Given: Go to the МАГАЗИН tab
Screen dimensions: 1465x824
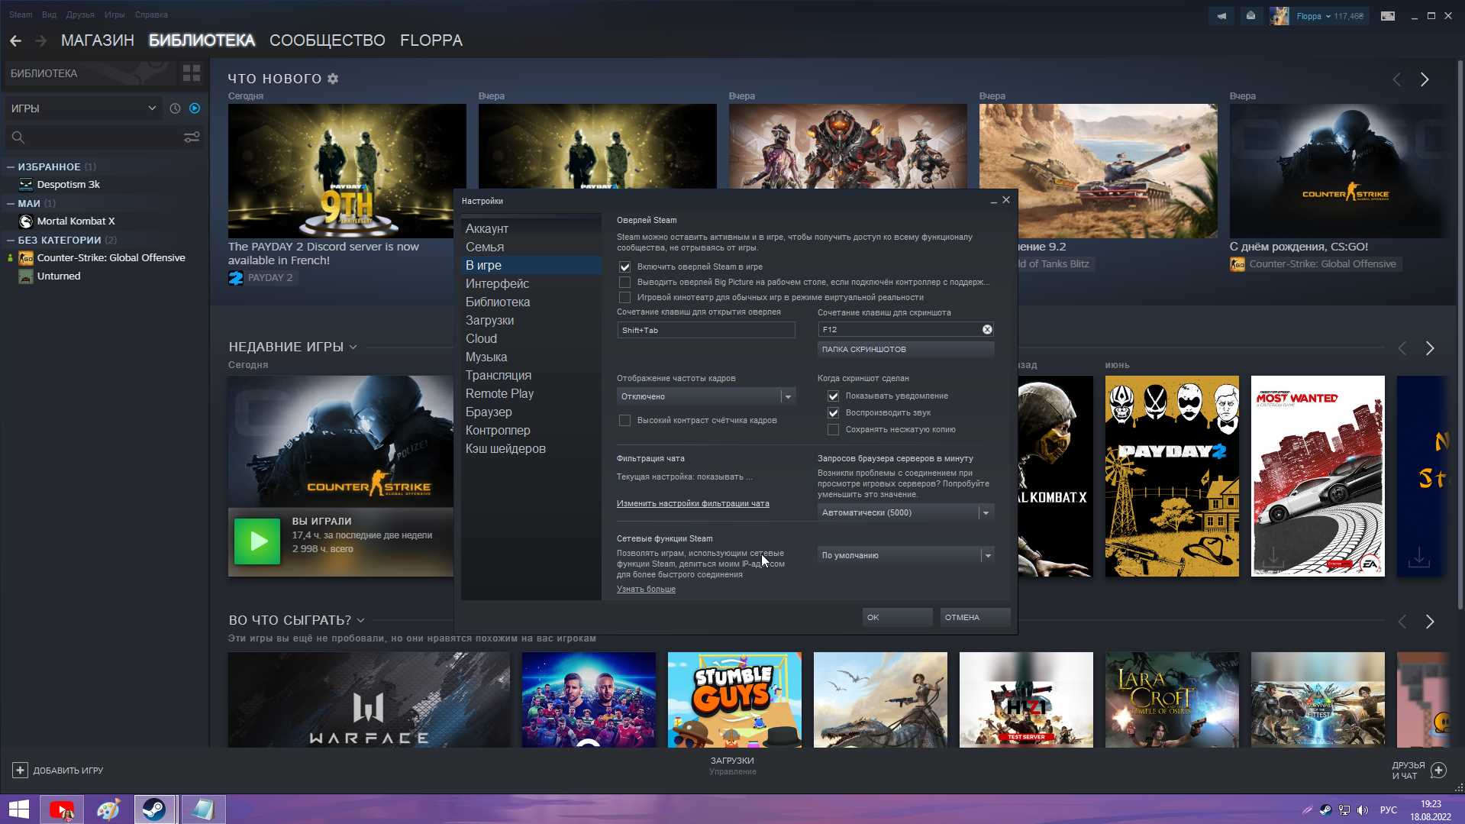Looking at the screenshot, I should click(98, 40).
